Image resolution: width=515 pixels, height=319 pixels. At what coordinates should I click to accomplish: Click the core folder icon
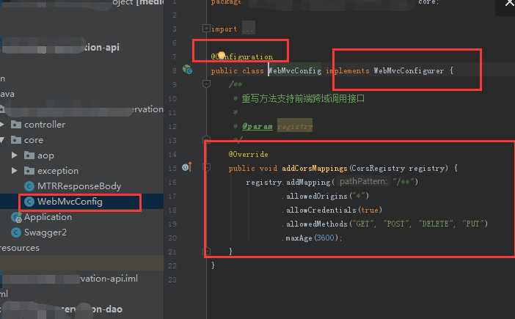pos(15,140)
